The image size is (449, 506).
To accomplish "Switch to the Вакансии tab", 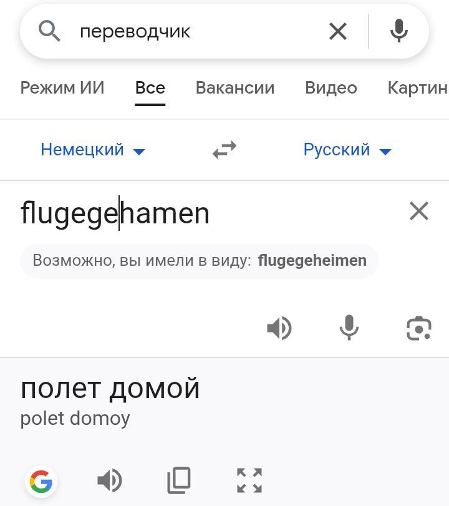I will point(235,88).
